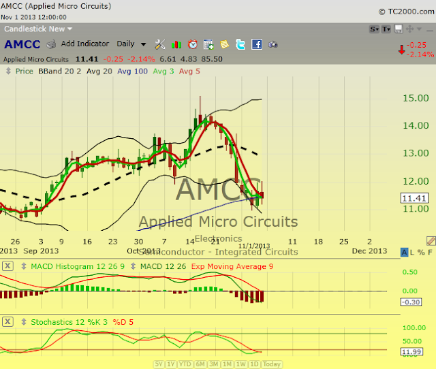436x369 pixels.
Task: Click the -0.30 MACD value label
Action: (411, 302)
